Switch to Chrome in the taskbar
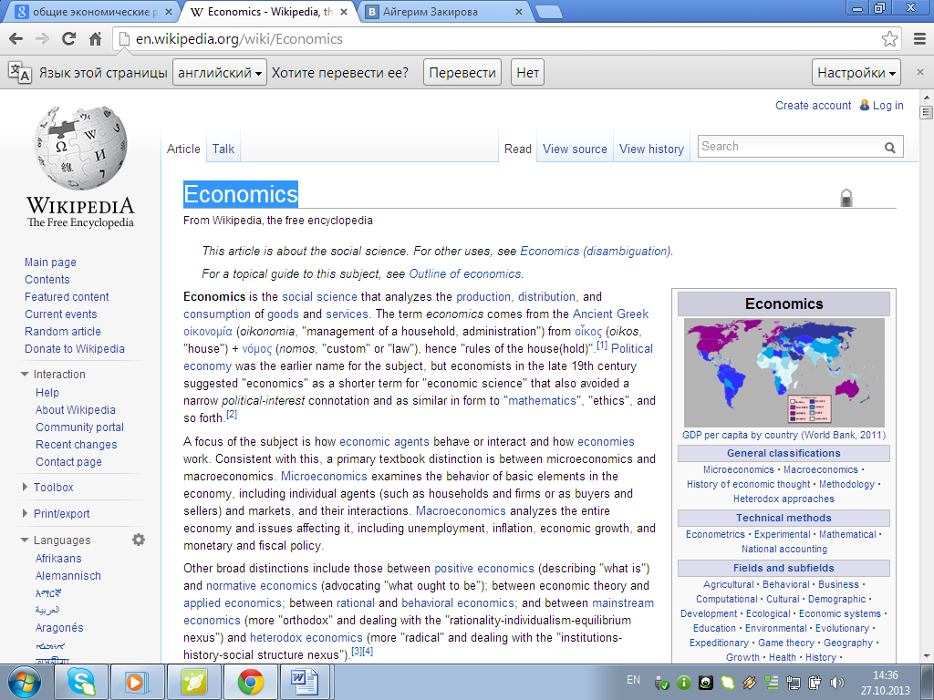Screen dimensions: 934x700 [251, 682]
